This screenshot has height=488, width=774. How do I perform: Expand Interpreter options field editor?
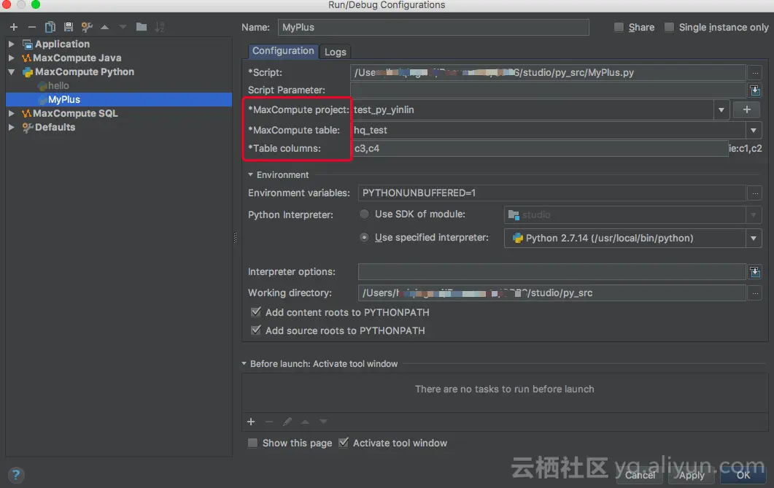point(755,272)
